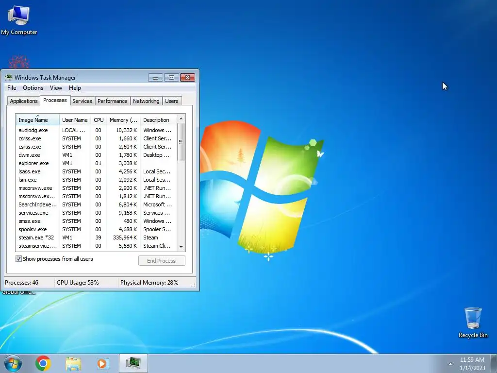Select the steamservice process row
Viewport: 497px width, 373px height.
click(x=97, y=245)
